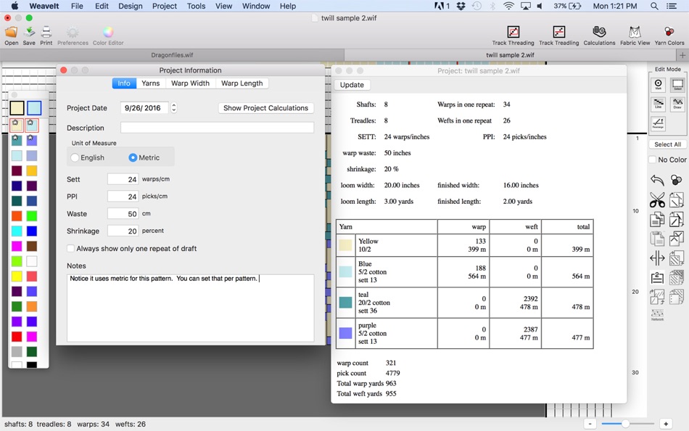Toggle the No Color checkbox
This screenshot has width=689, height=431.
(653, 160)
